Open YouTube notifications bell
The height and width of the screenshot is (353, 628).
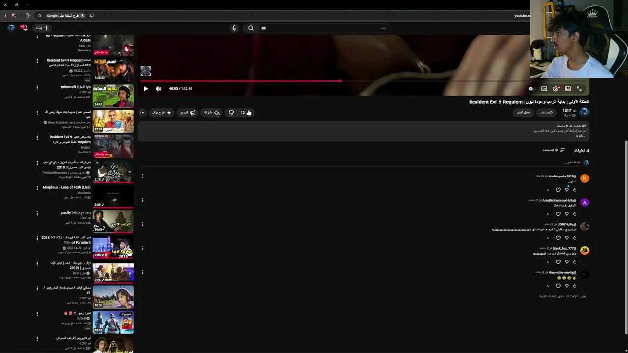(x=24, y=28)
